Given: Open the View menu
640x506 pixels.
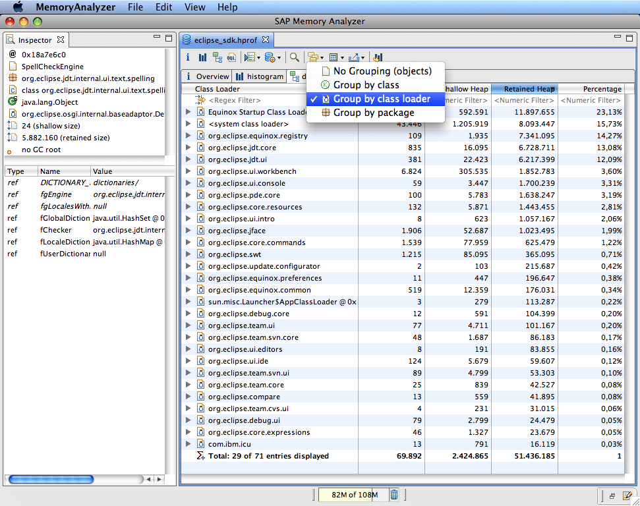Looking at the screenshot, I should coord(194,7).
